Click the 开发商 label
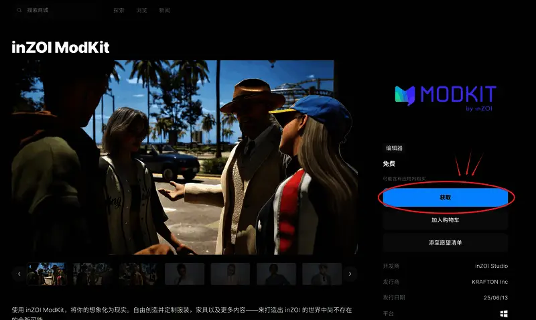Viewport: 536px width, 320px height. click(x=391, y=266)
